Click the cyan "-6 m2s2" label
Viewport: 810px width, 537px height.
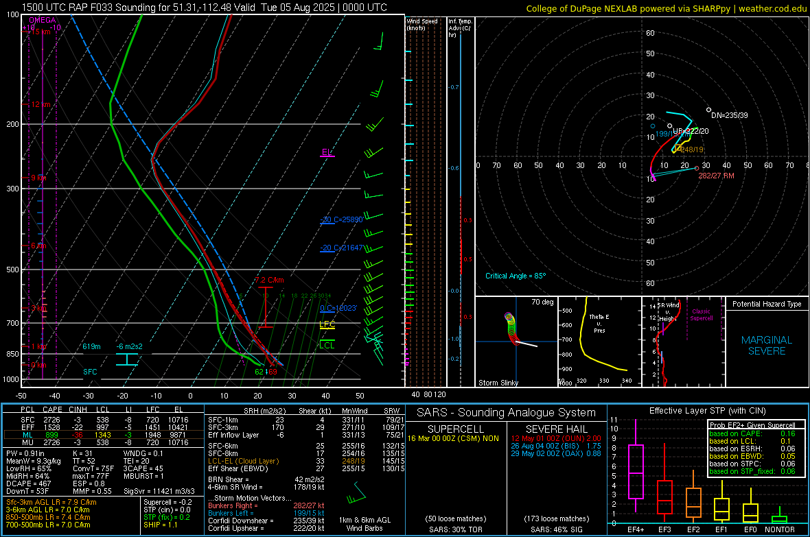129,346
